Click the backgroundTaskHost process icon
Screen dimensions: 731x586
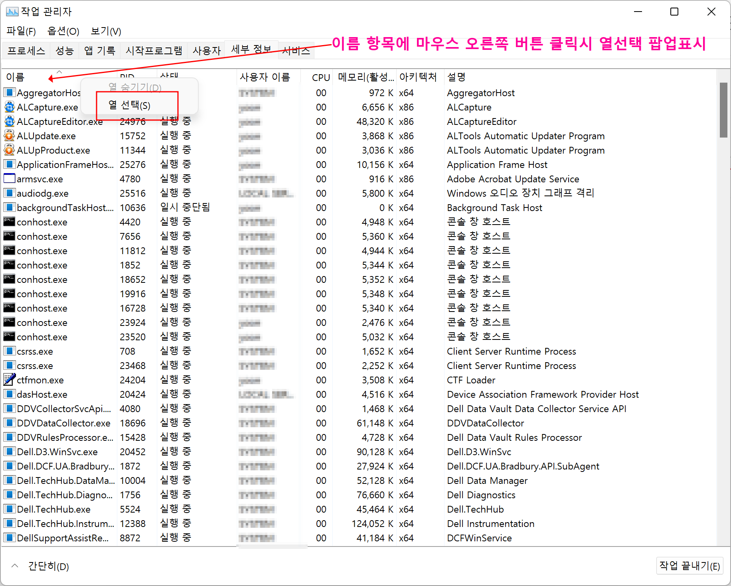click(x=9, y=207)
